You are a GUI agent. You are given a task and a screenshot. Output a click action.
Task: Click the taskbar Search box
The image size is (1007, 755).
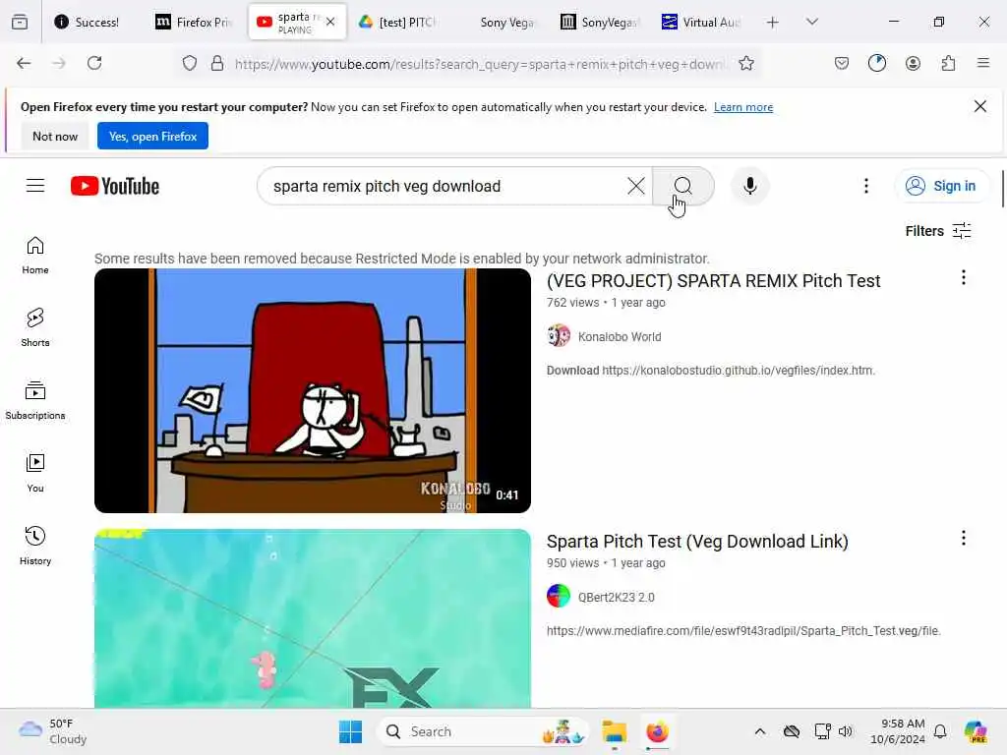pyautogui.click(x=482, y=731)
